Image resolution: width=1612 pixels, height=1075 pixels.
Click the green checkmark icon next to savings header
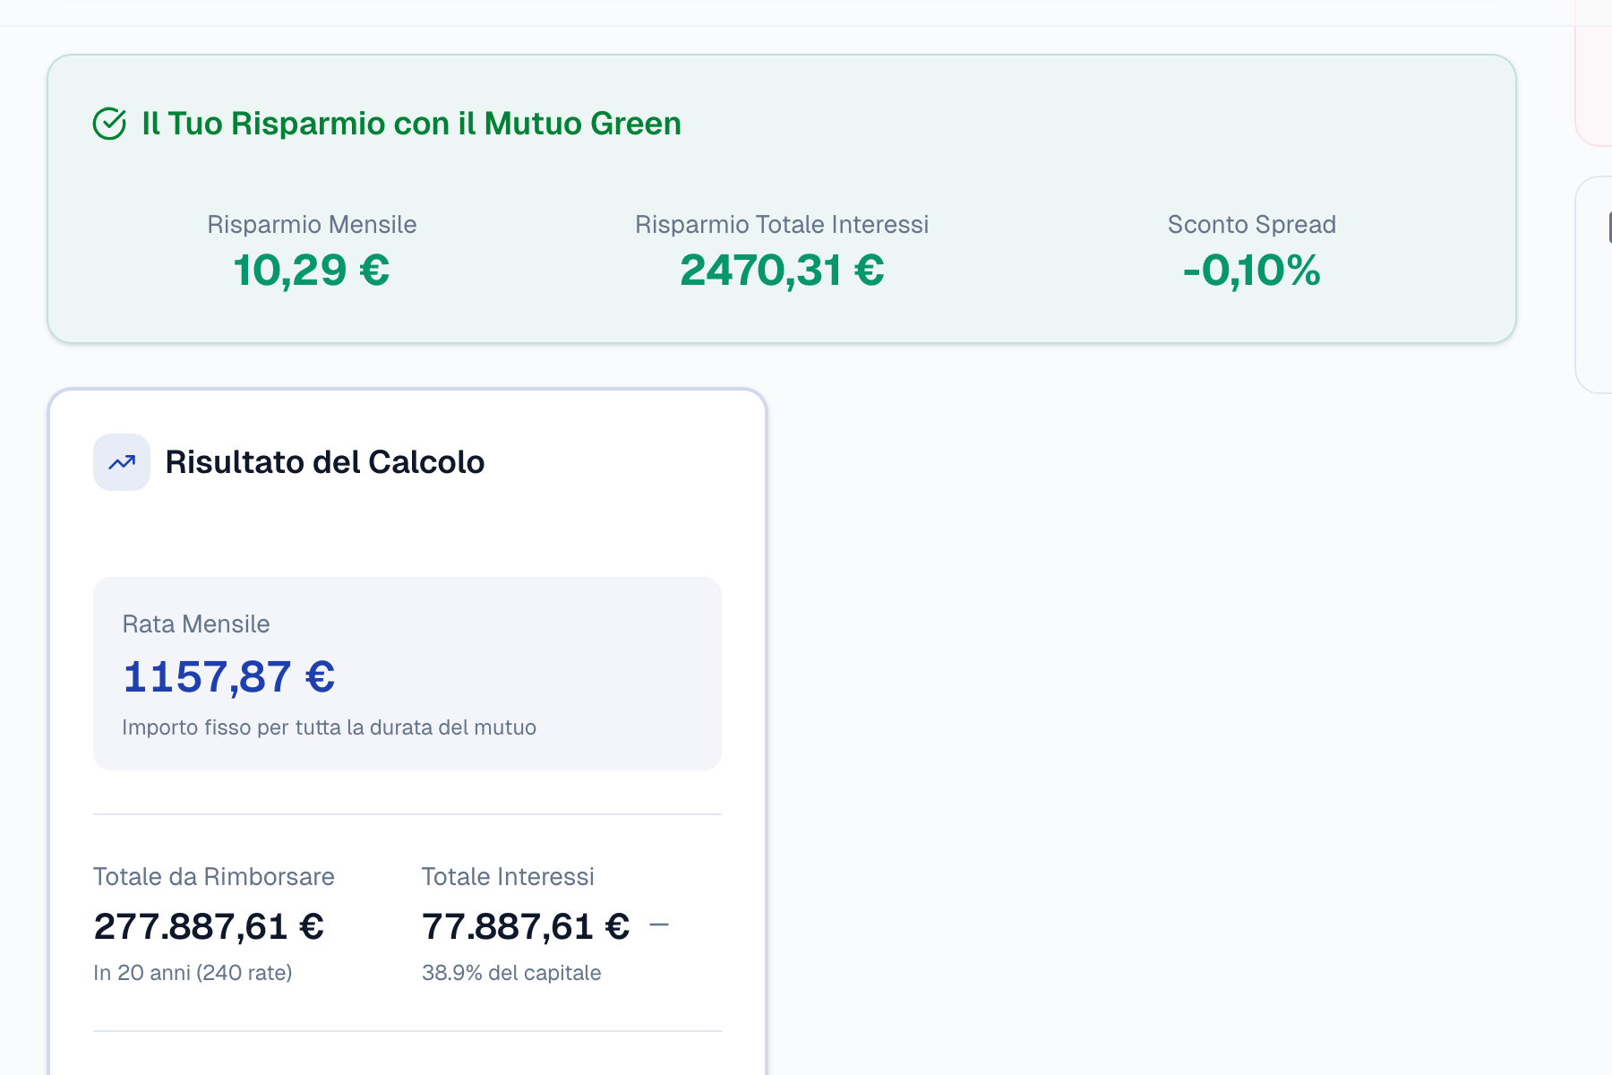tap(110, 123)
